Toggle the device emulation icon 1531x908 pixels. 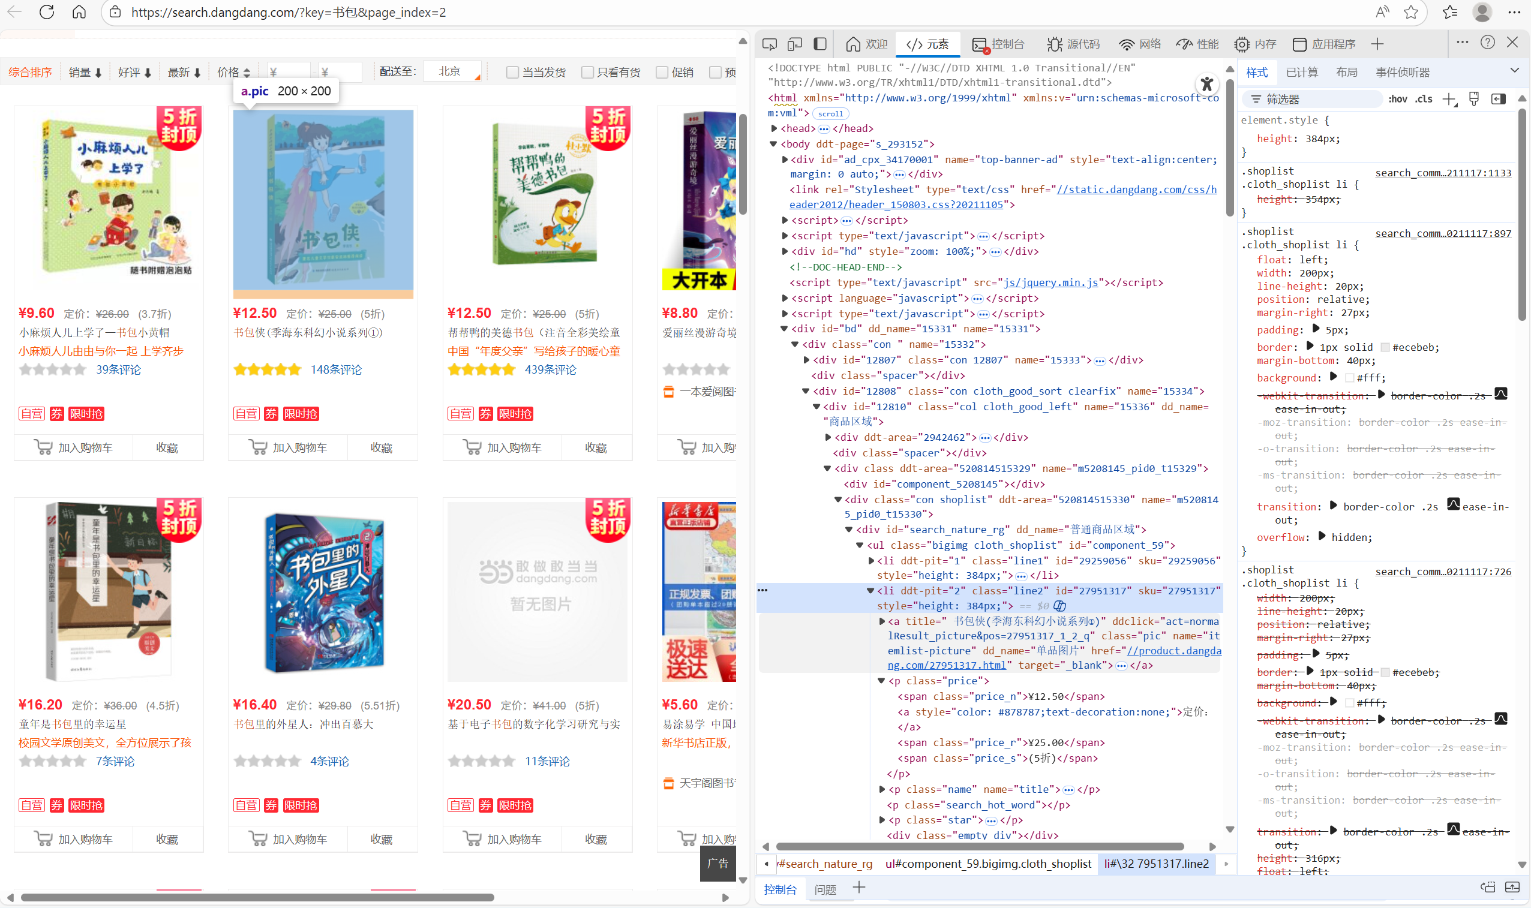tap(794, 44)
